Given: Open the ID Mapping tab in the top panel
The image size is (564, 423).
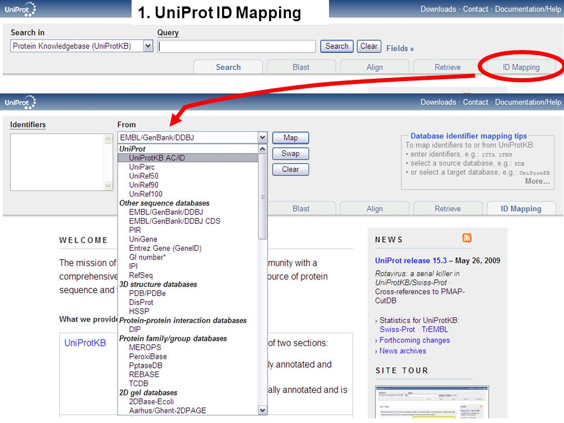Looking at the screenshot, I should pyautogui.click(x=521, y=67).
